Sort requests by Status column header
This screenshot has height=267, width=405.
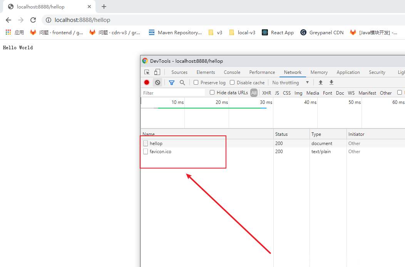[281, 134]
